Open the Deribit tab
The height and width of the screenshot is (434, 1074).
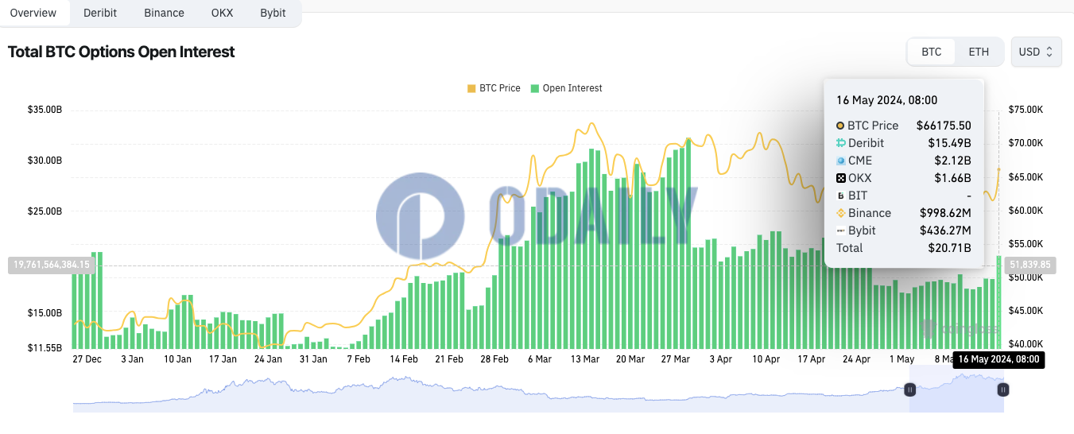tap(100, 13)
